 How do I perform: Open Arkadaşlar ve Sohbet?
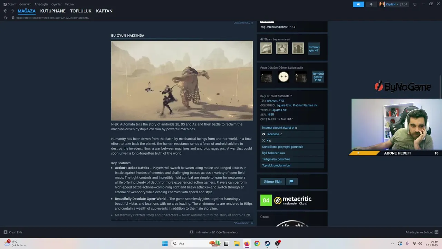[x=422, y=232]
